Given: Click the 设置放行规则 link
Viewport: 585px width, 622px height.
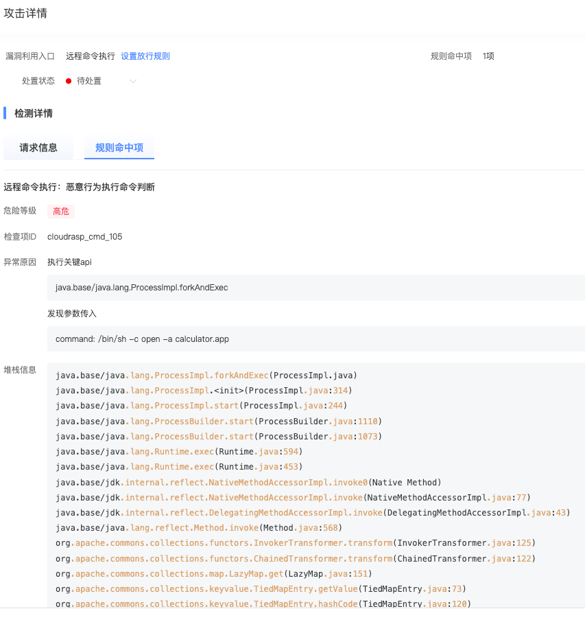Looking at the screenshot, I should tap(145, 56).
